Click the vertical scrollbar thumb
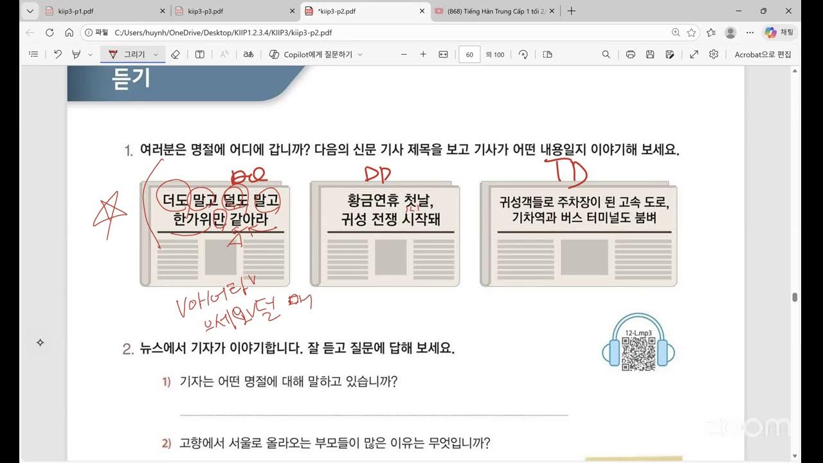Screen dimensions: 823x463 click(x=795, y=297)
